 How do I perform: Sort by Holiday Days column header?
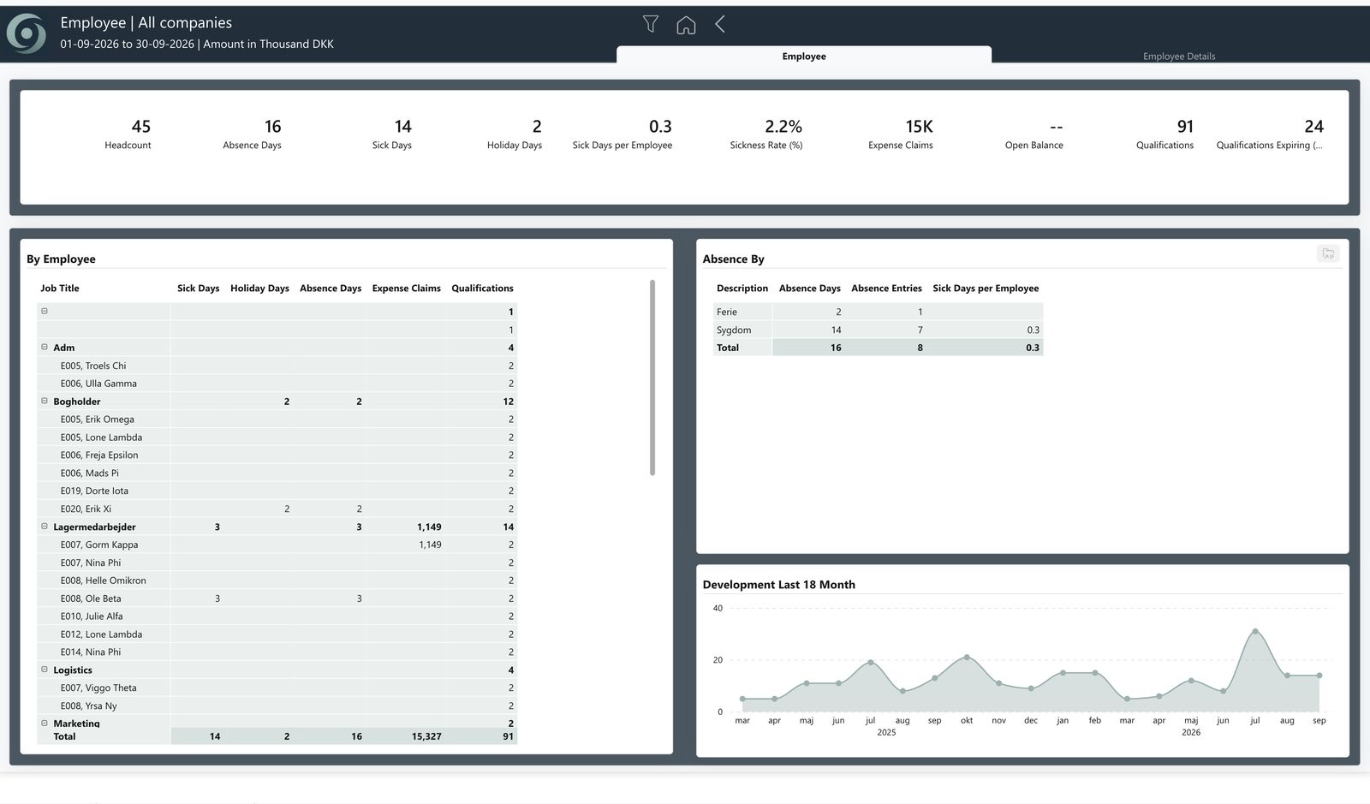pos(259,289)
